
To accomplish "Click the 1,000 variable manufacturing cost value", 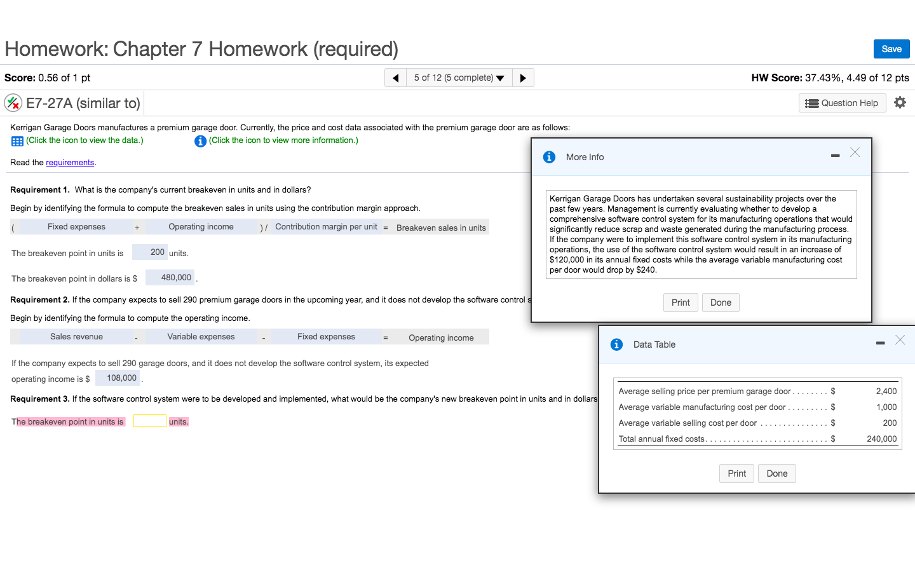I will [886, 407].
